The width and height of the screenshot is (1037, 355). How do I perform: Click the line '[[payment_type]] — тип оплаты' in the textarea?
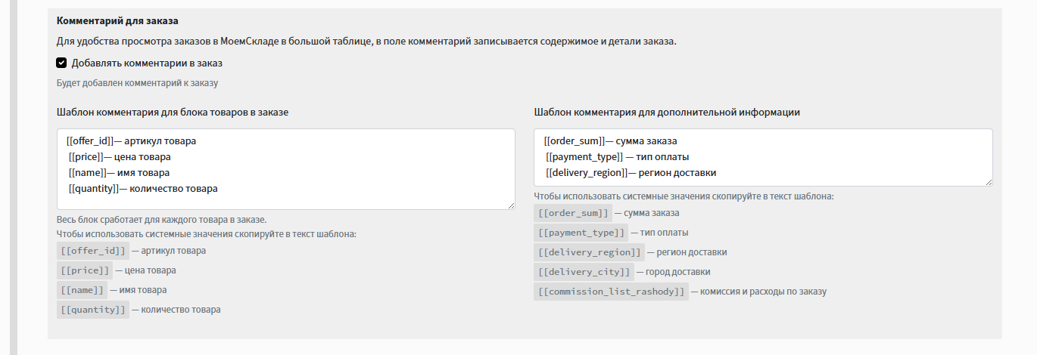(x=618, y=157)
